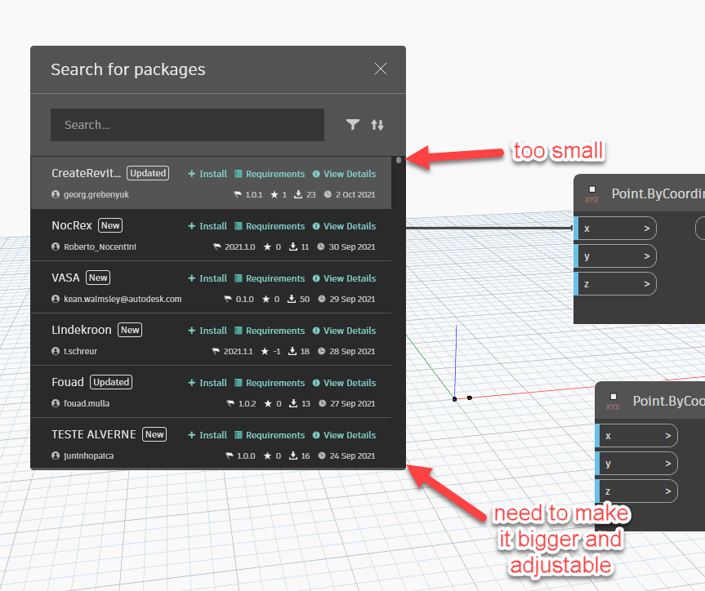This screenshot has width=705, height=591.
Task: Click the package list scrollbar thumb
Action: pos(399,159)
